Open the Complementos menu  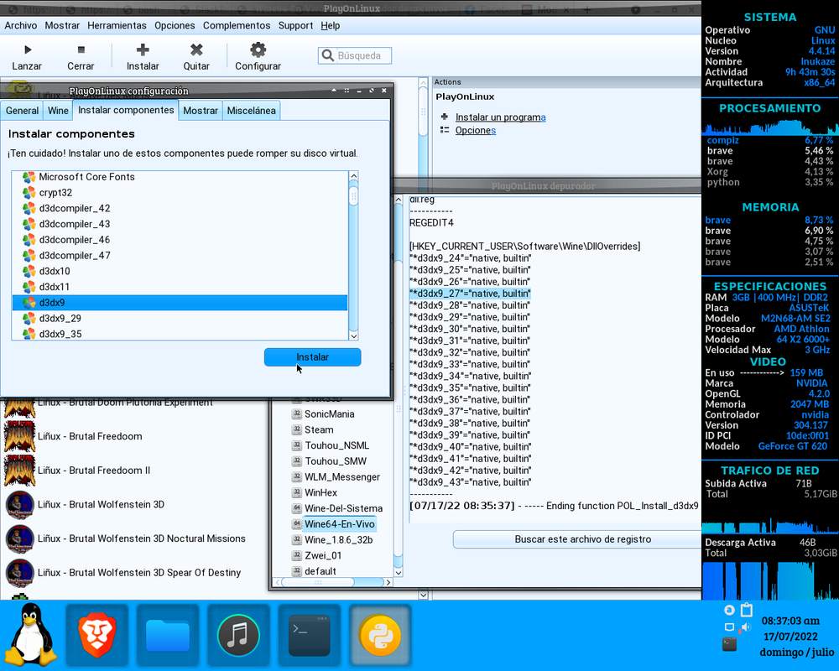[x=237, y=25]
